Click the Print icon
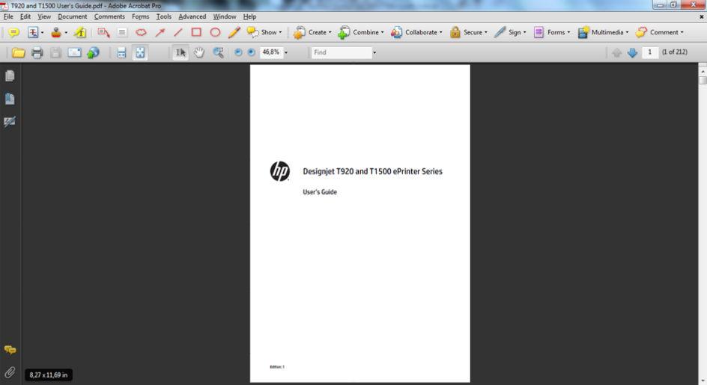This screenshot has height=385, width=707. [x=37, y=52]
